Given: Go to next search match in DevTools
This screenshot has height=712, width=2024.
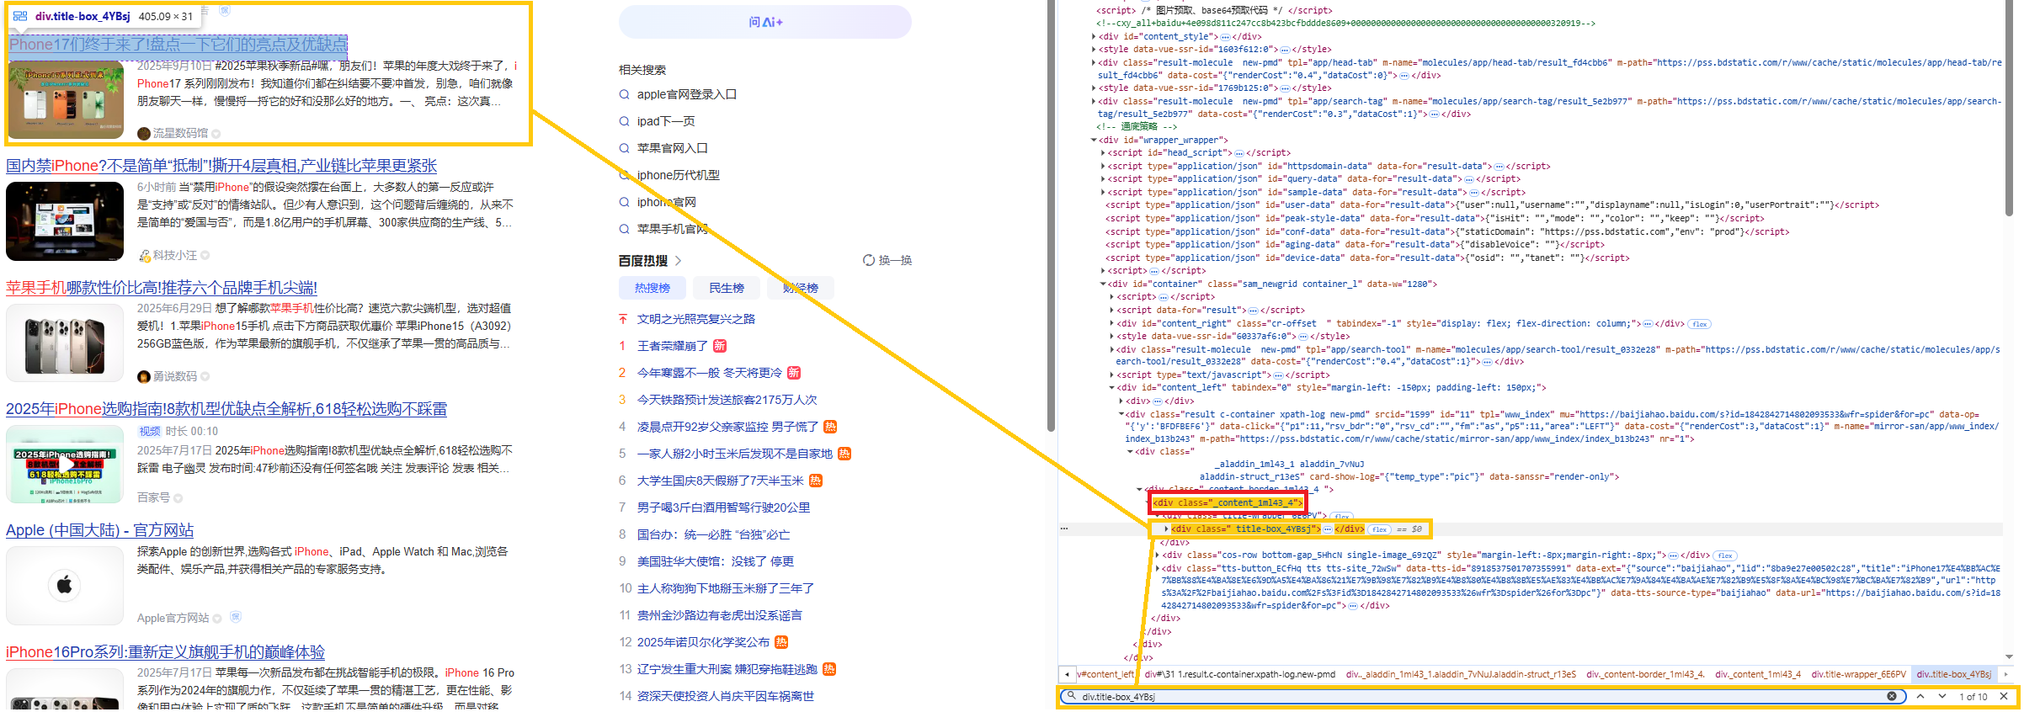Looking at the screenshot, I should click(1941, 696).
